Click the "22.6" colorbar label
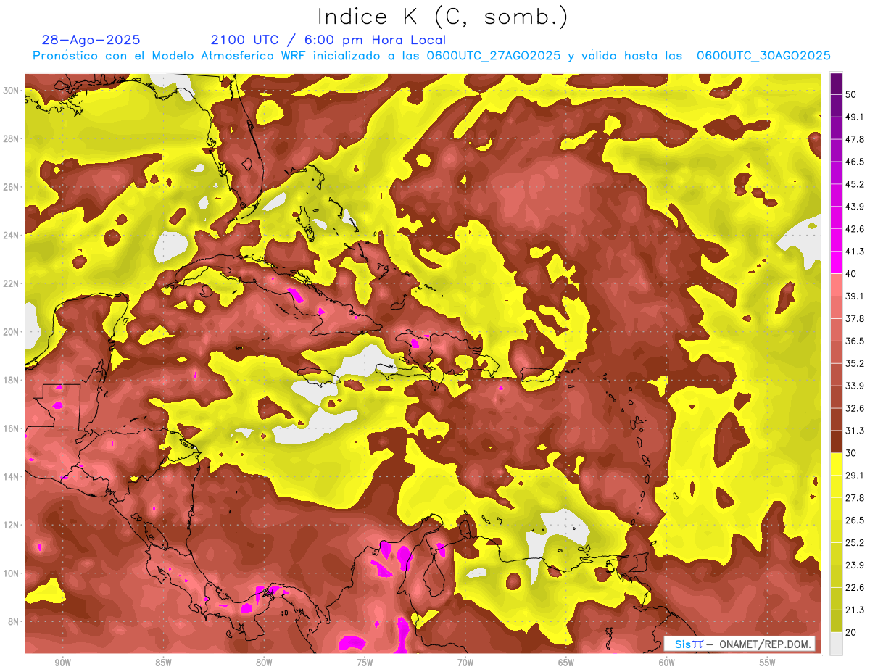Screen dimensions: 870x672 [855, 587]
